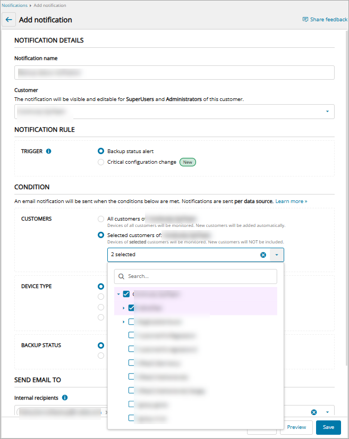Screen dimensions: 349x439
Task: Uncheck the top-level customer checkbox in the tree
Action: (126, 294)
